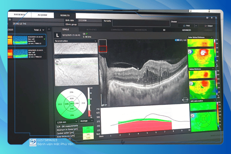Open the ADVANCED analysis view
This screenshot has width=231, height=154.
(186, 29)
